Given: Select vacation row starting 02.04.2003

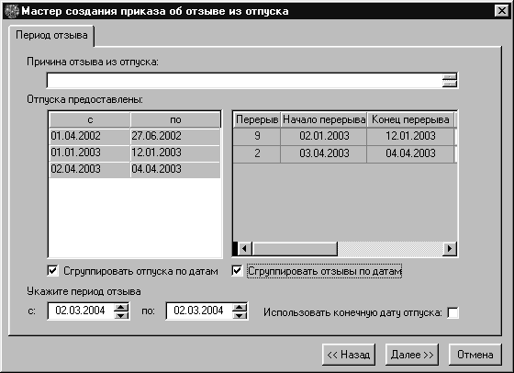Looking at the screenshot, I should click(134, 169).
